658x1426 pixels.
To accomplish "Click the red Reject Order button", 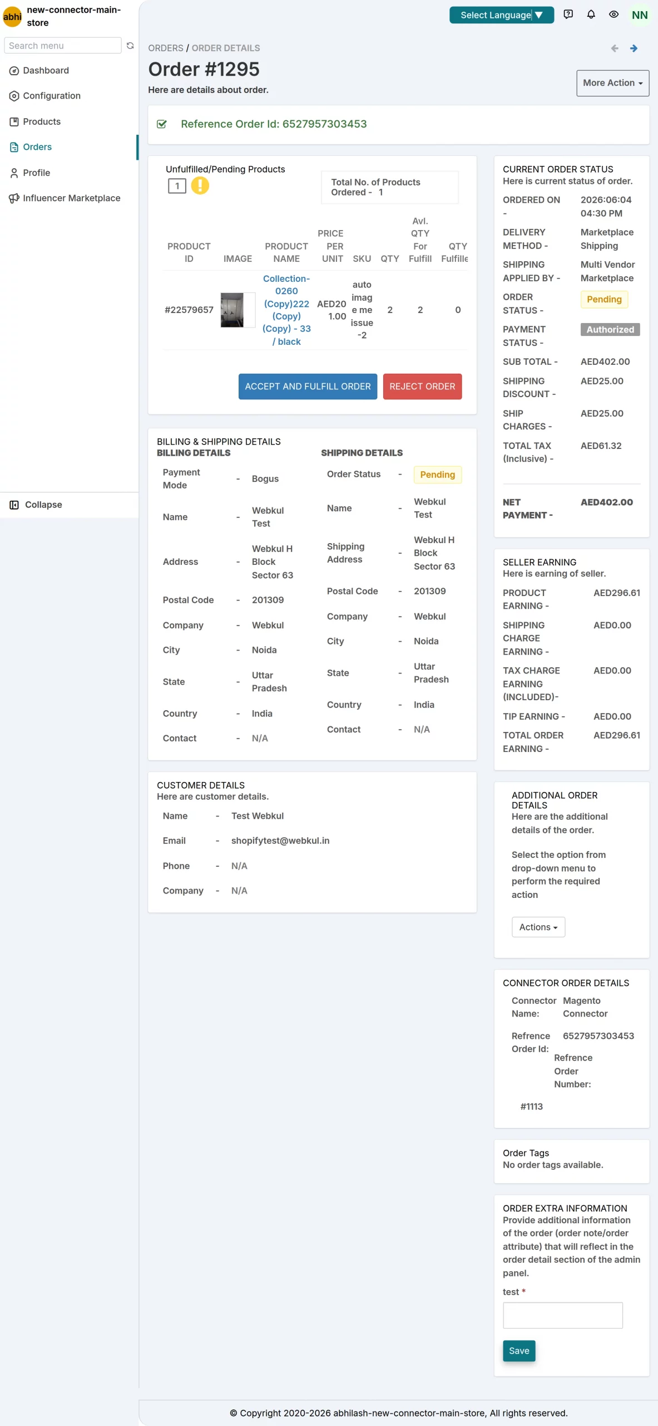I will pyautogui.click(x=422, y=387).
